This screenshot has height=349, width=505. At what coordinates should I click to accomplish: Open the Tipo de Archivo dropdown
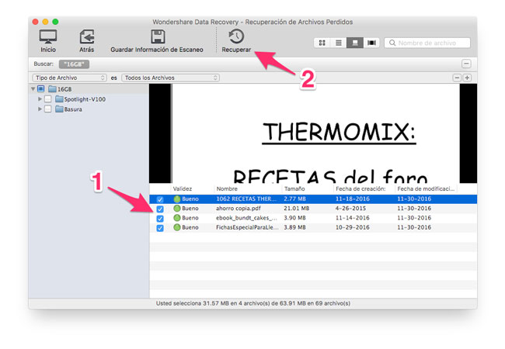[69, 78]
